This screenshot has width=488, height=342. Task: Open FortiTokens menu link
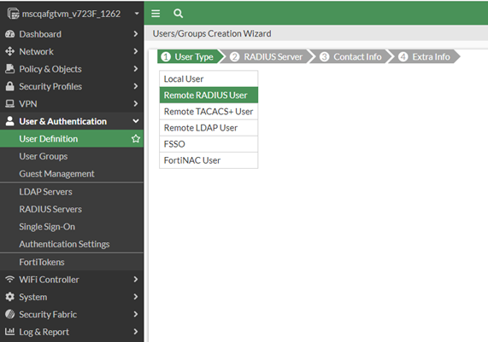[x=42, y=262]
